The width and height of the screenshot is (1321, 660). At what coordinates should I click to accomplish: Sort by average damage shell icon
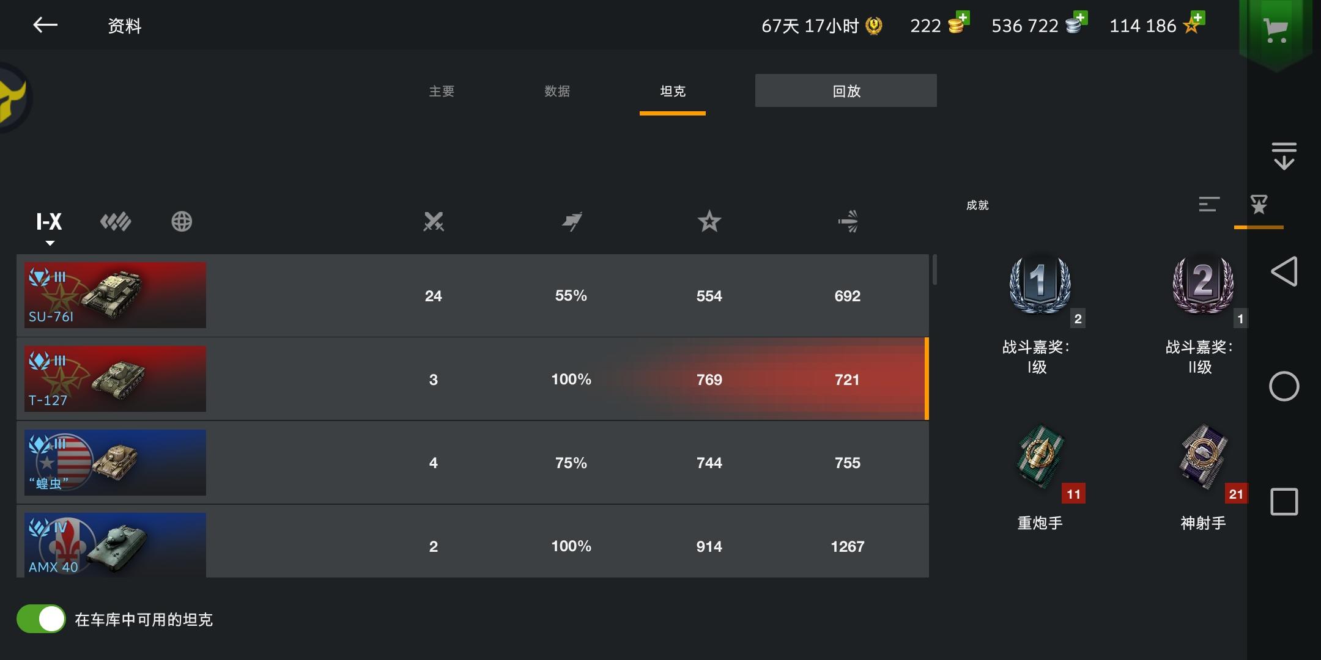point(848,221)
